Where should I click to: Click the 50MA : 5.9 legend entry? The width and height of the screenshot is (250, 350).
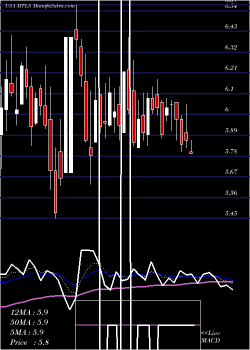[x=29, y=322]
